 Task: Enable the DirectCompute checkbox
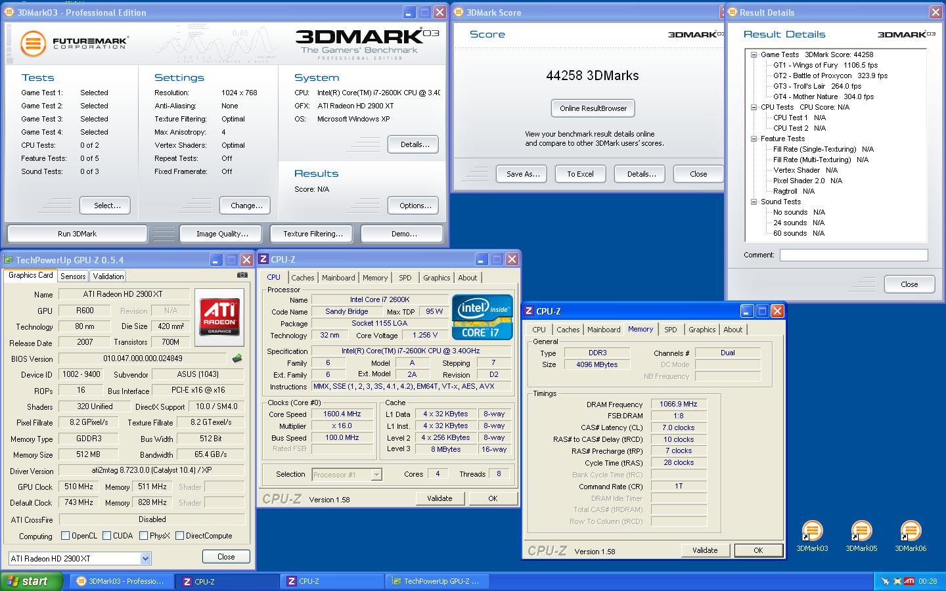tap(179, 536)
